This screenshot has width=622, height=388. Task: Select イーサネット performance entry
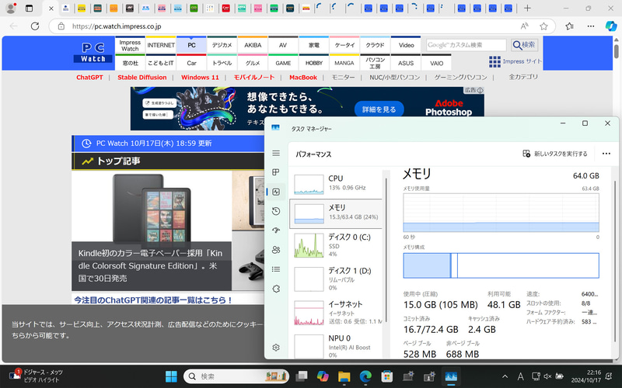point(336,313)
